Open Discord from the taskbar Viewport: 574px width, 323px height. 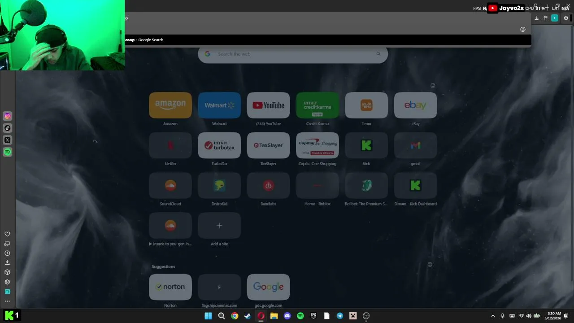point(287,316)
